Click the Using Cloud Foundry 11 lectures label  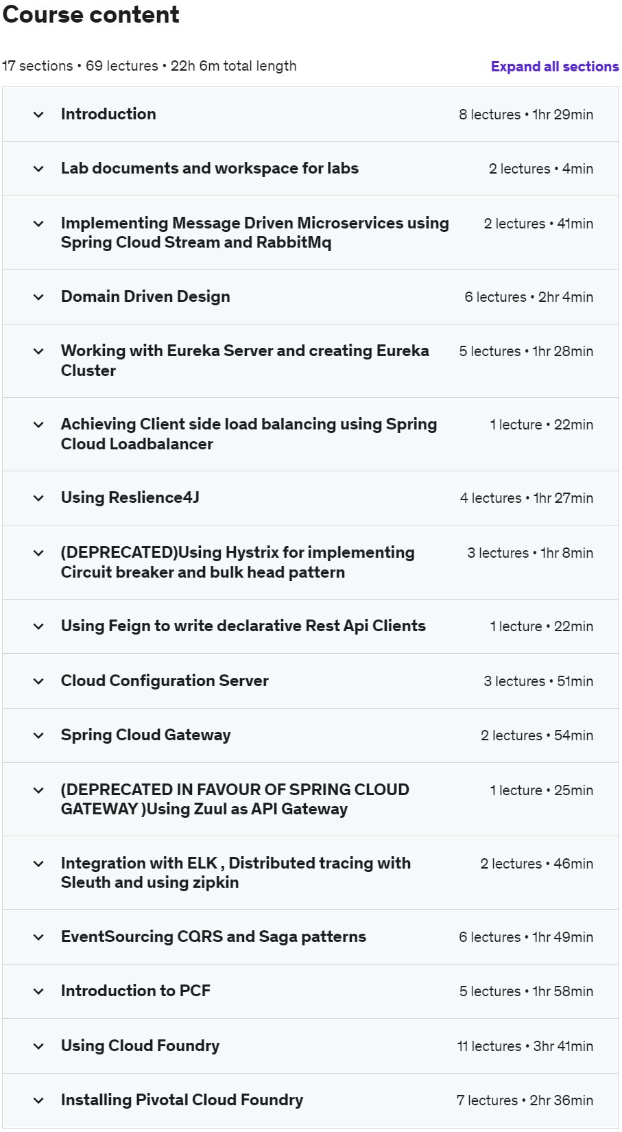[x=525, y=1046]
